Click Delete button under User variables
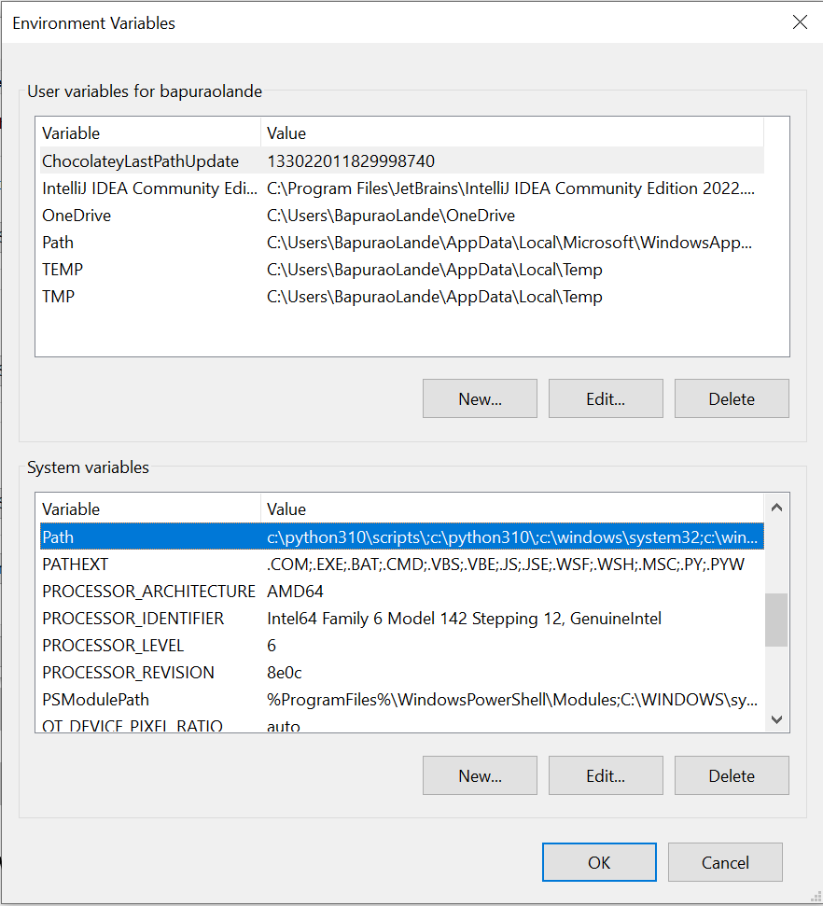 (732, 398)
